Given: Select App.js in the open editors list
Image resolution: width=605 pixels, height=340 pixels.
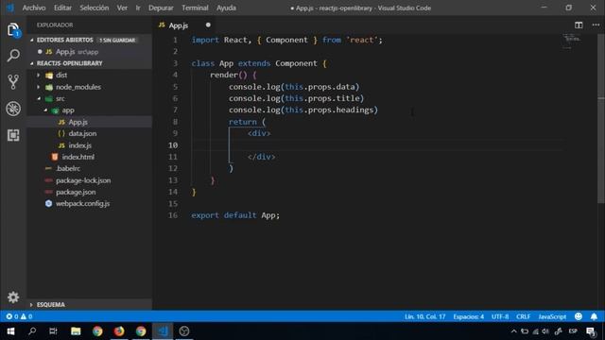Looking at the screenshot, I should point(89,52).
